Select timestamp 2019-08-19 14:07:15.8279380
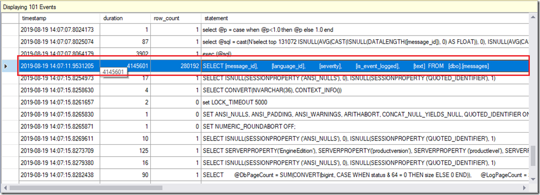540x195 pixels. tap(59, 162)
